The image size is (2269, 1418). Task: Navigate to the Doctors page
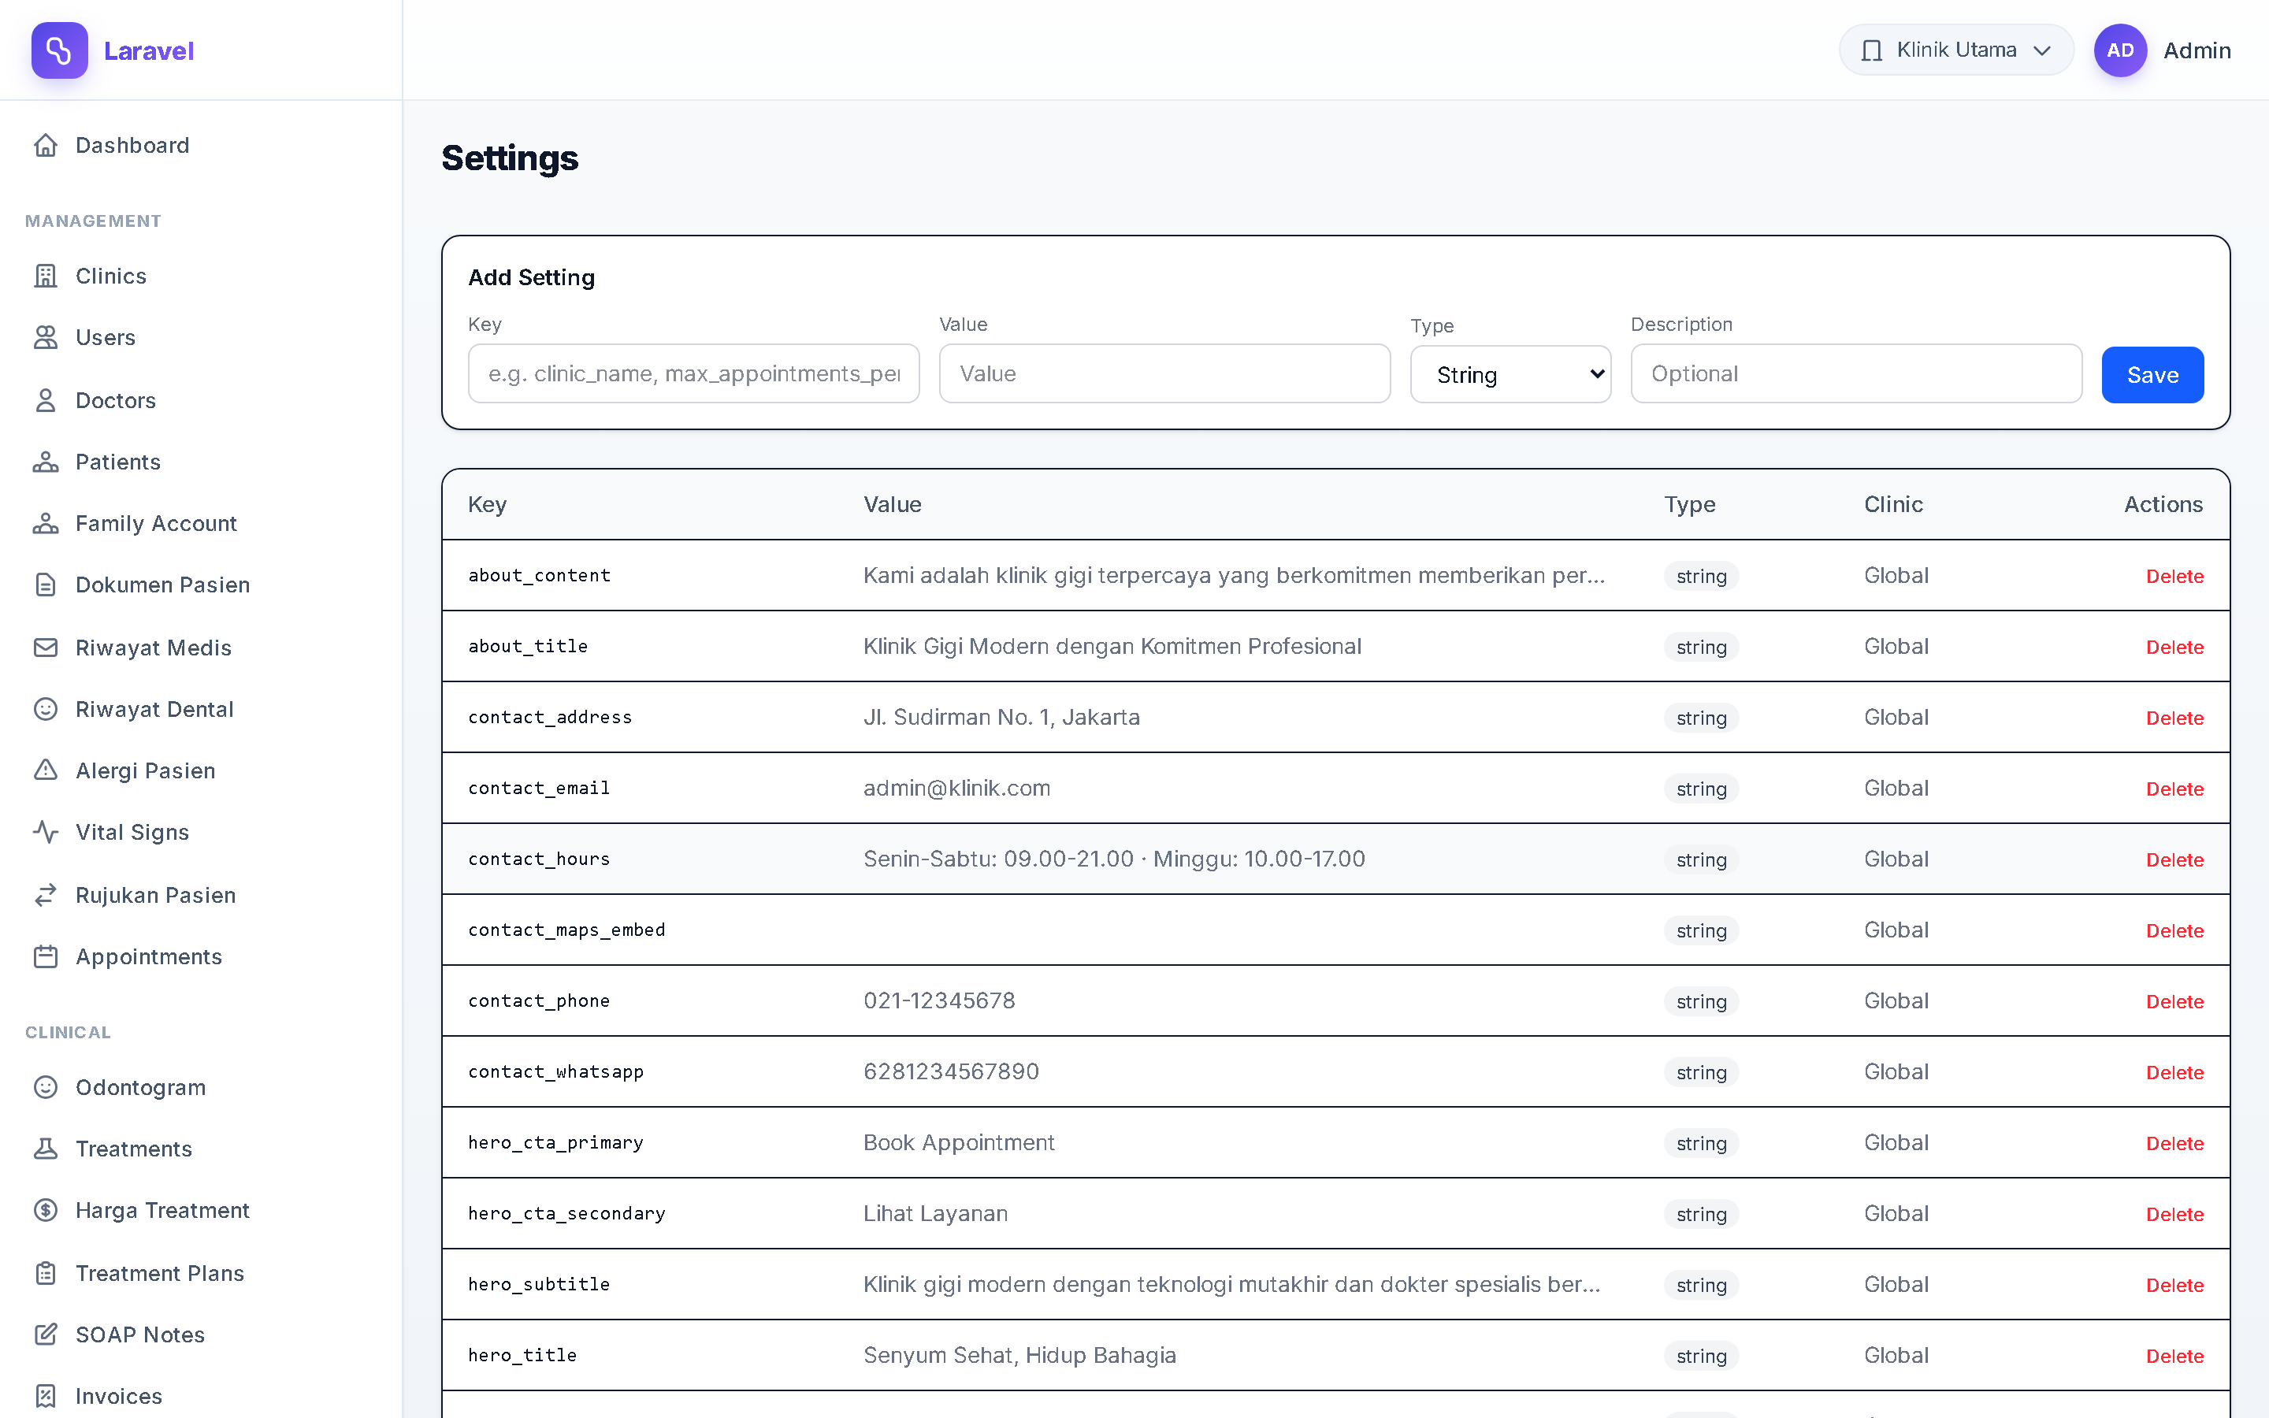click(115, 400)
